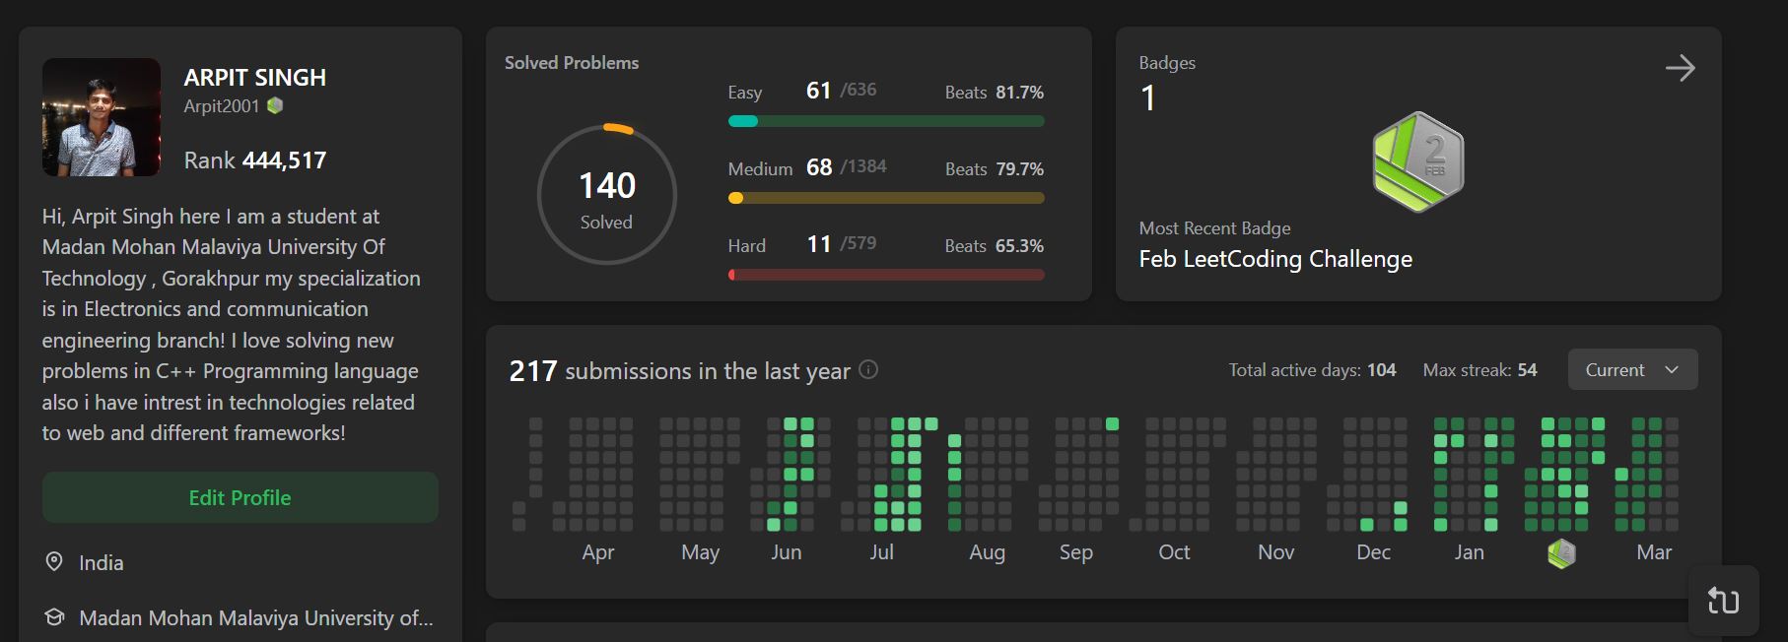Click the profile avatar photo

tap(102, 117)
